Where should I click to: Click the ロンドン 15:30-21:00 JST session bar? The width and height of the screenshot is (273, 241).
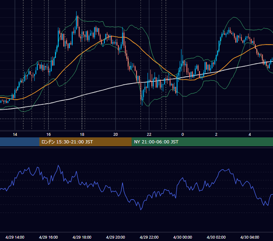point(85,142)
